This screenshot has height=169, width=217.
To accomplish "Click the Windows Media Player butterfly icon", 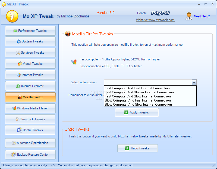I will tap(14, 108).
